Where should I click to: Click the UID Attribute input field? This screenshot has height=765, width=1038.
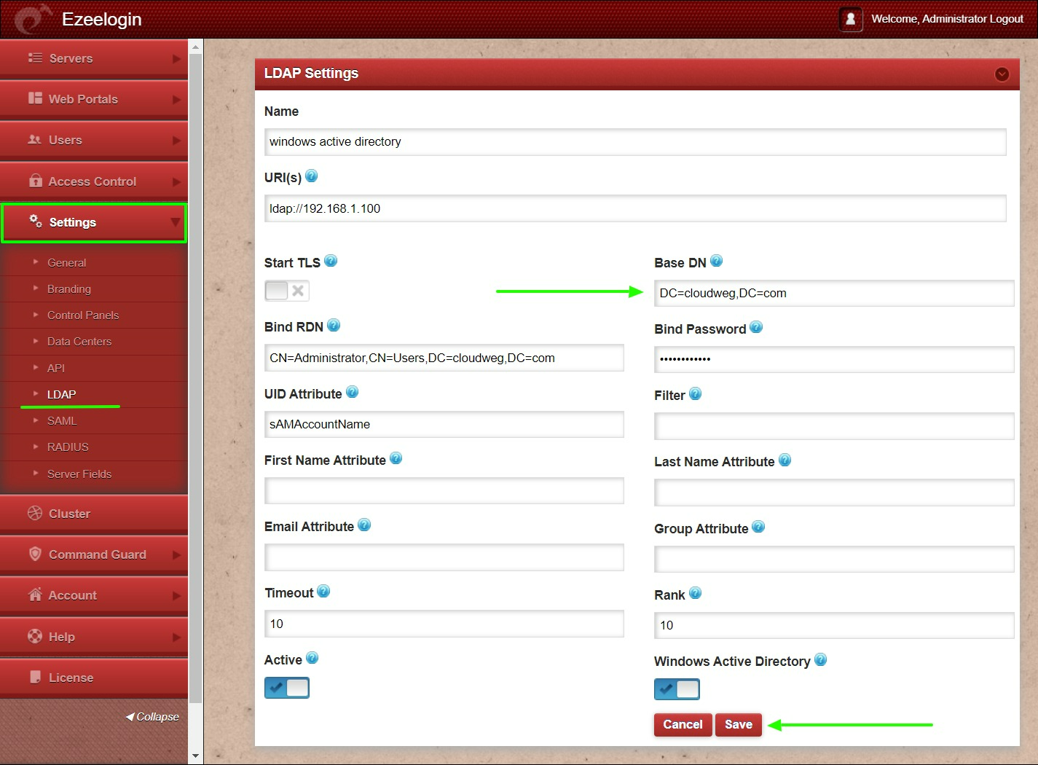click(x=444, y=424)
